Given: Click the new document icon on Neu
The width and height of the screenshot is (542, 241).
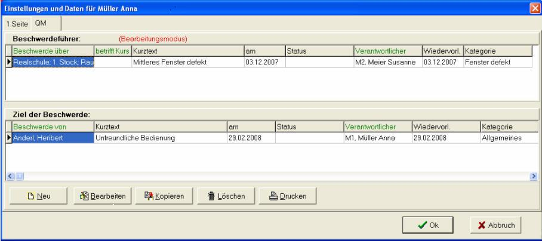Looking at the screenshot, I should click(31, 196).
